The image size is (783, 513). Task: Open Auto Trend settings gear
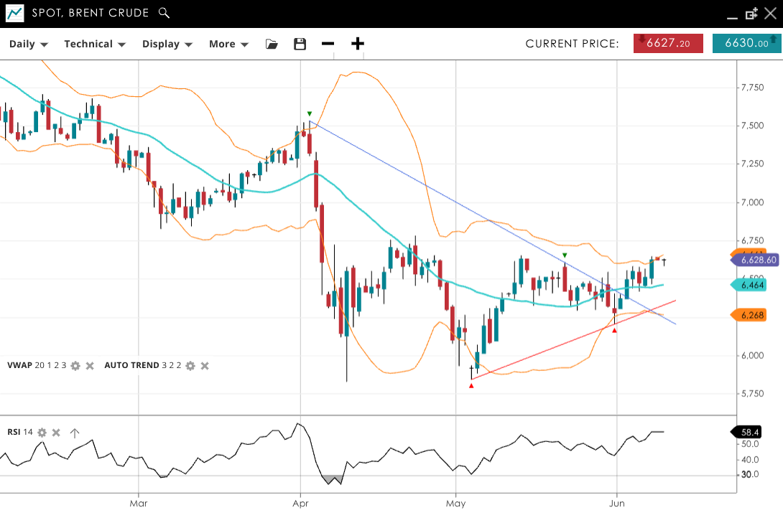pos(190,366)
